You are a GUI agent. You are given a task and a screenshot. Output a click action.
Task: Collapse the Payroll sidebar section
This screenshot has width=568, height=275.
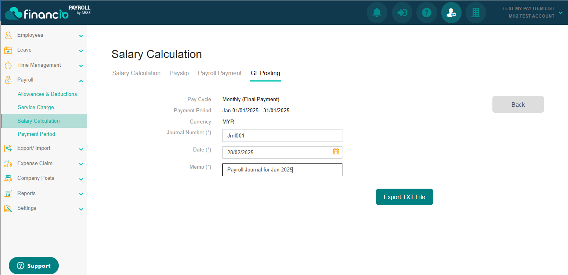click(x=81, y=81)
